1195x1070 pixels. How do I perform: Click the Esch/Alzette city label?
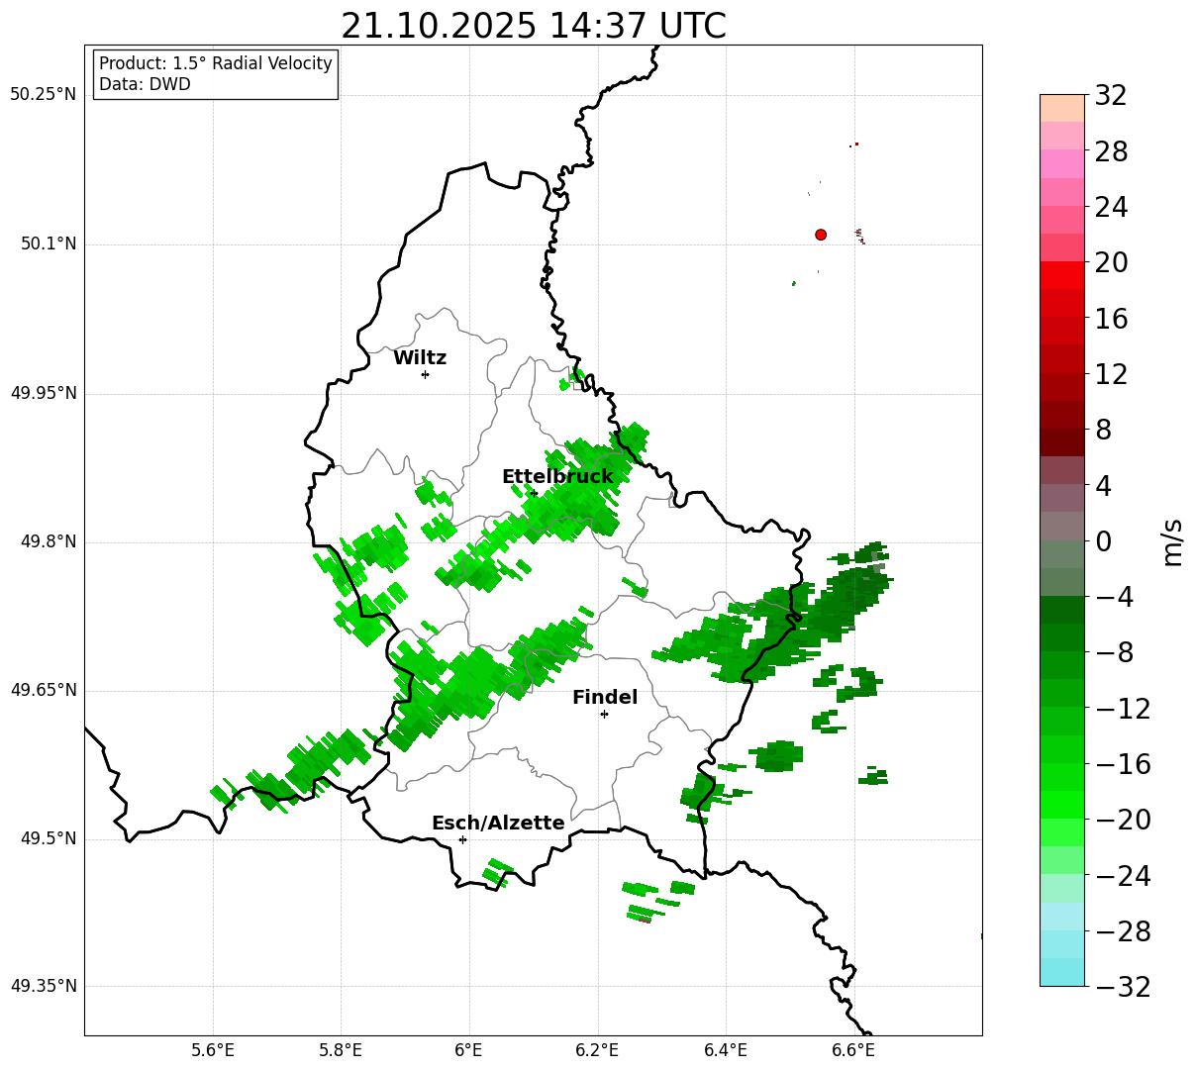498,824
